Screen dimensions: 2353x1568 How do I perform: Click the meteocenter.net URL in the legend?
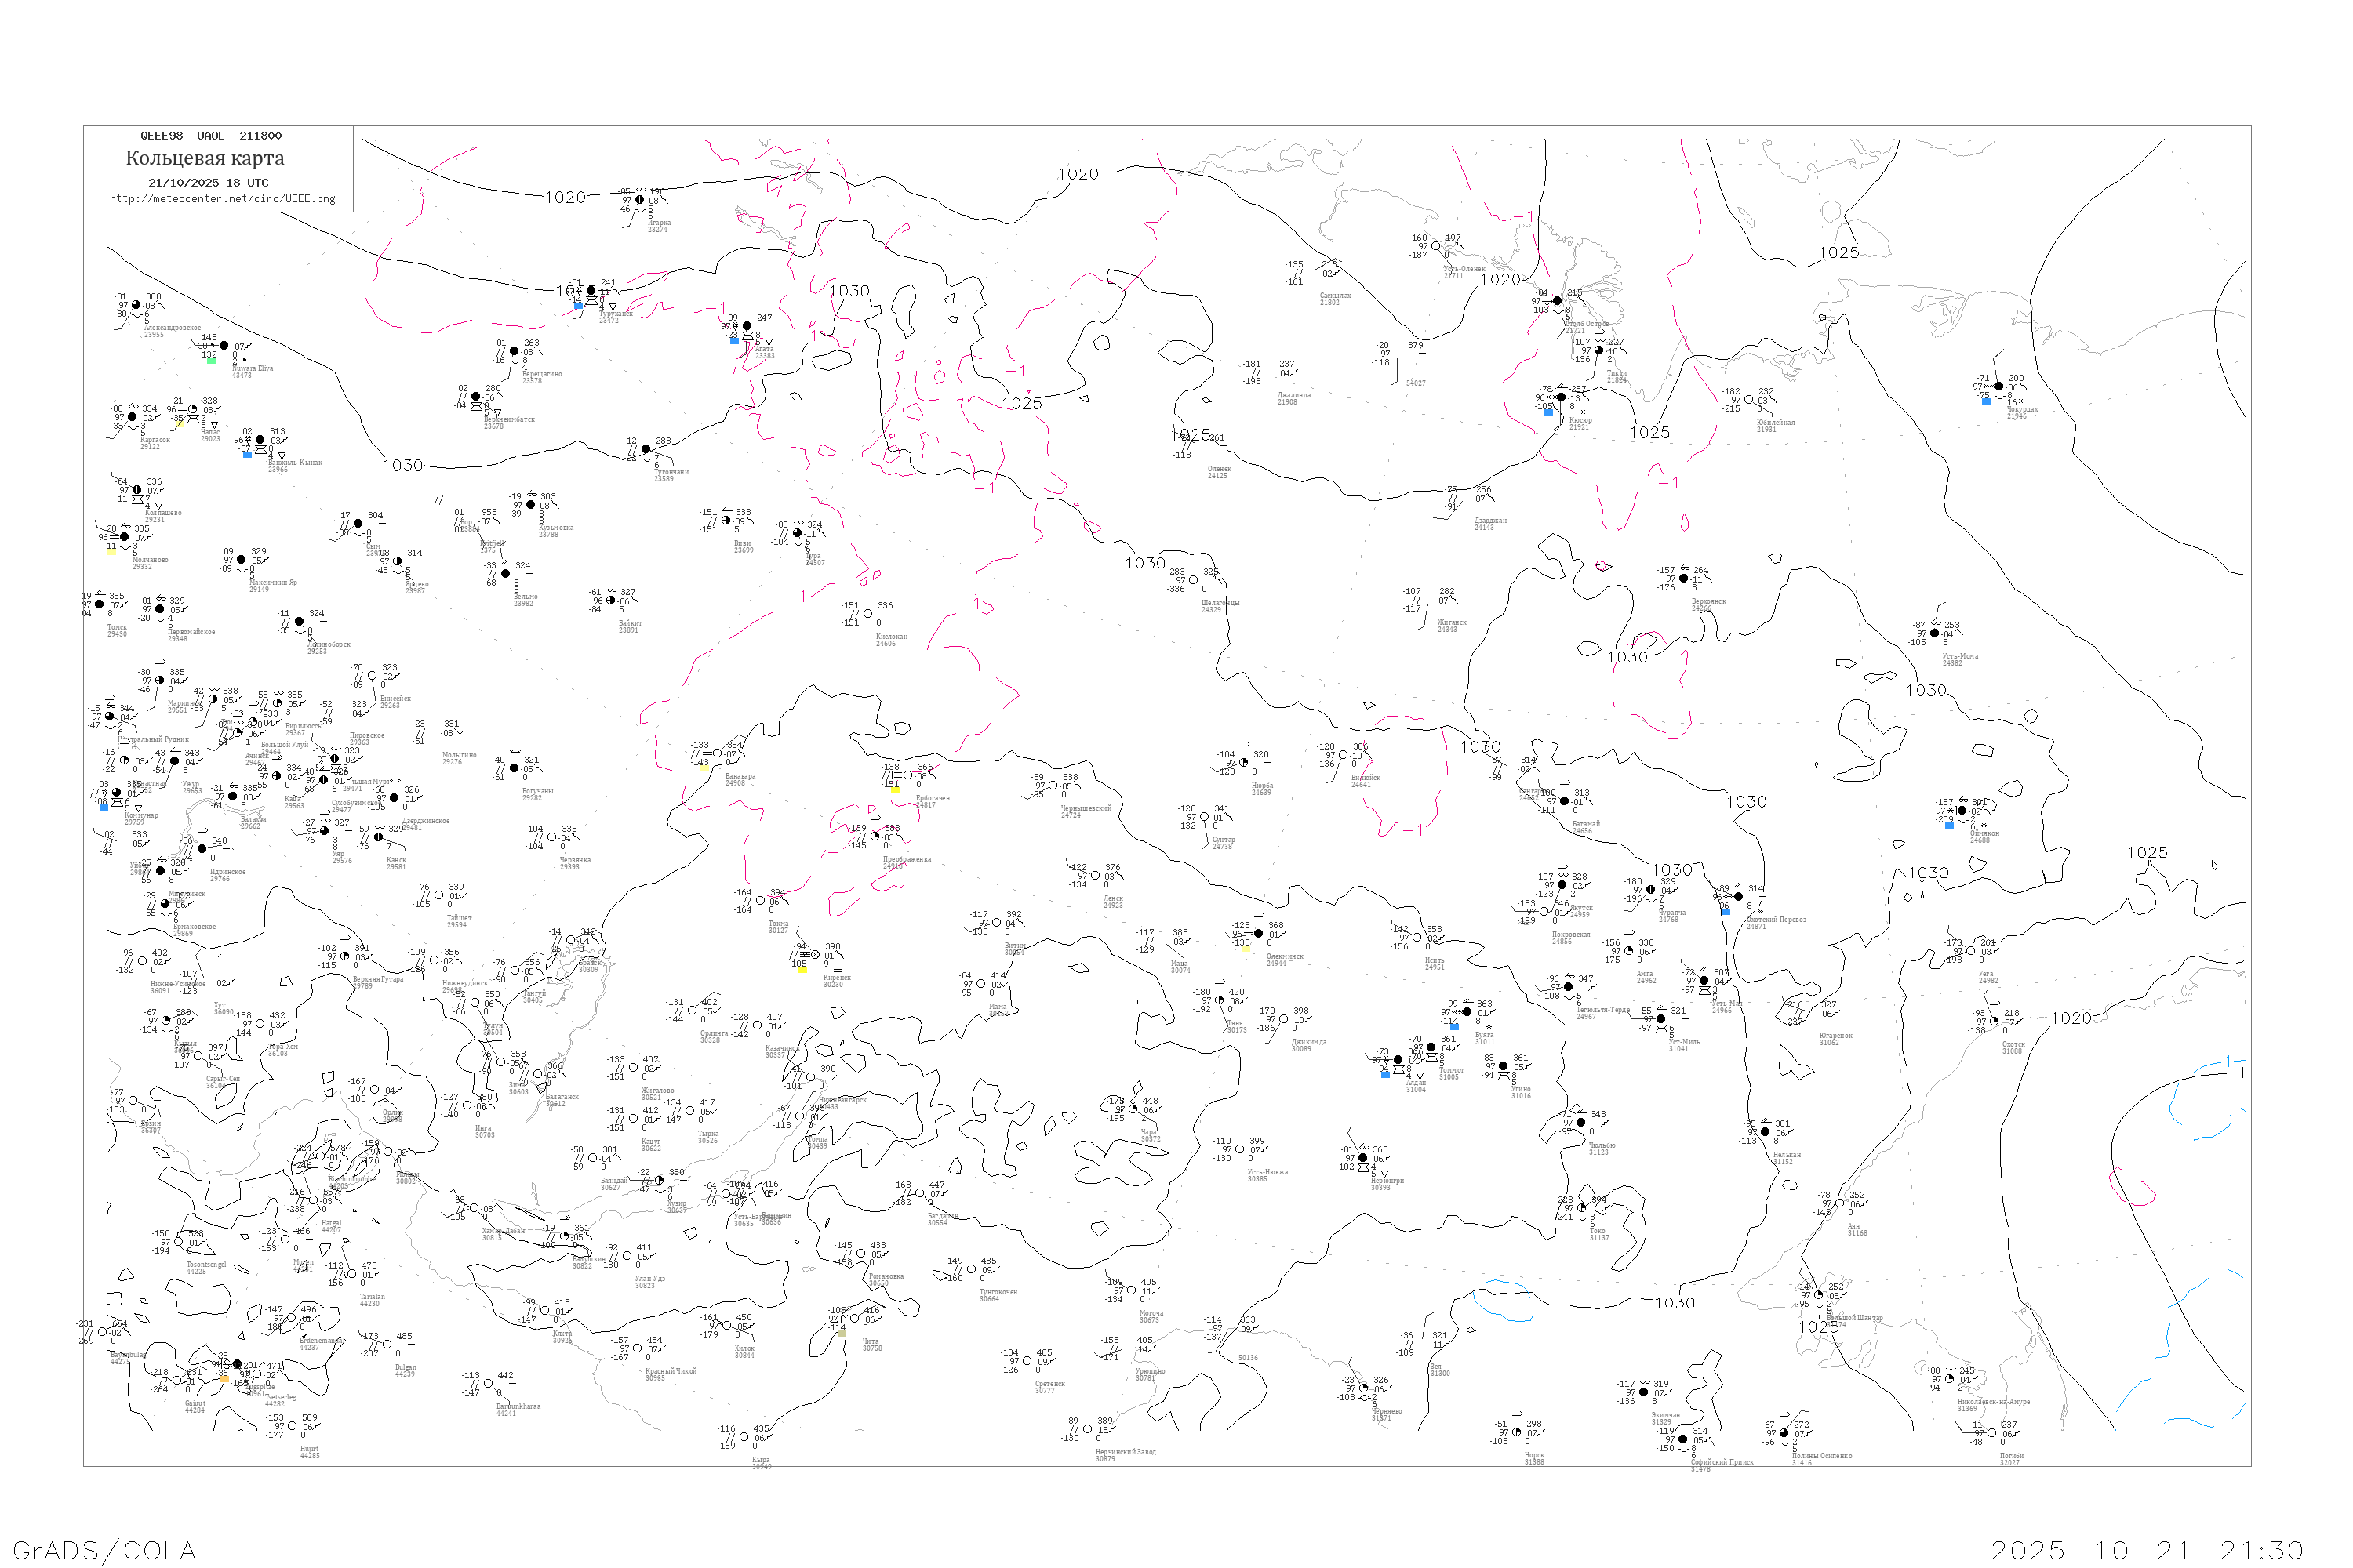(222, 199)
